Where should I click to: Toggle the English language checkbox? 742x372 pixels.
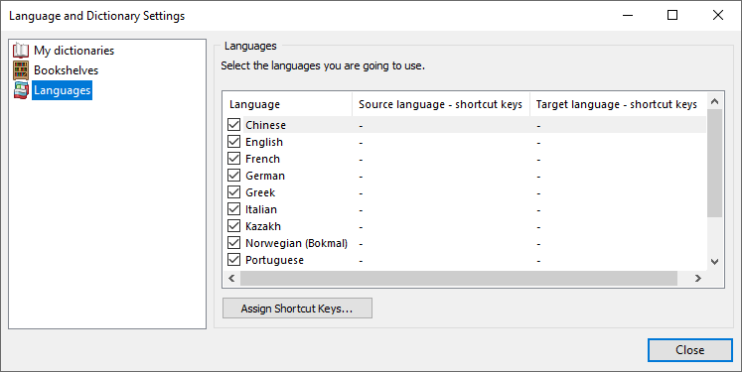pyautogui.click(x=233, y=141)
